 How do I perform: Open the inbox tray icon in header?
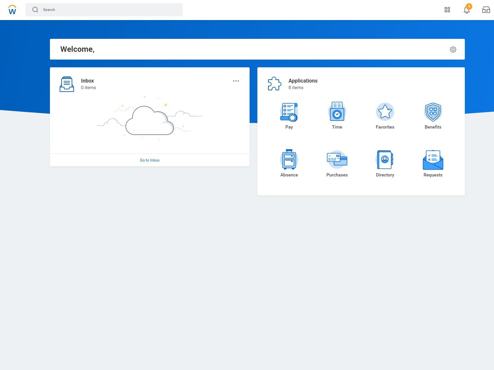click(486, 10)
